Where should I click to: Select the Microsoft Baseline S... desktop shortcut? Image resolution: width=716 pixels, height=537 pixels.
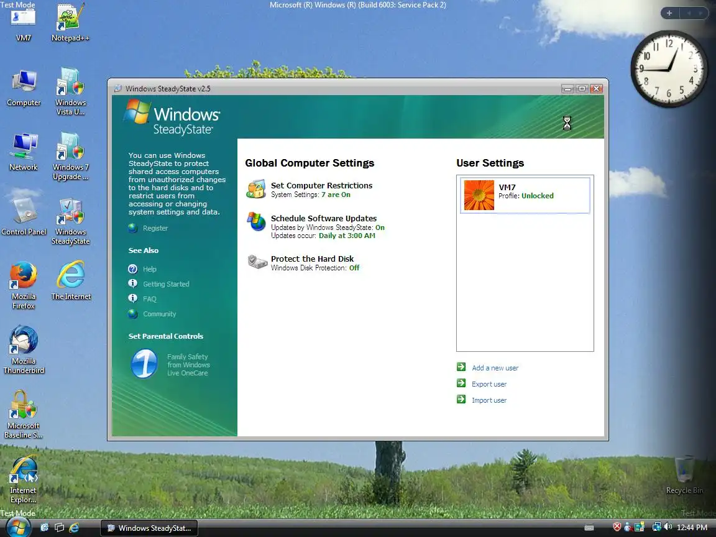tap(23, 415)
